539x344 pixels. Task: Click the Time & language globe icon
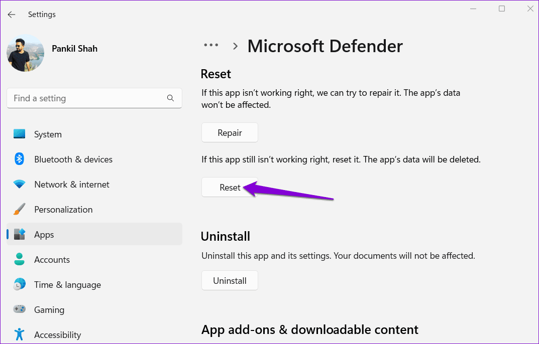[x=19, y=284]
